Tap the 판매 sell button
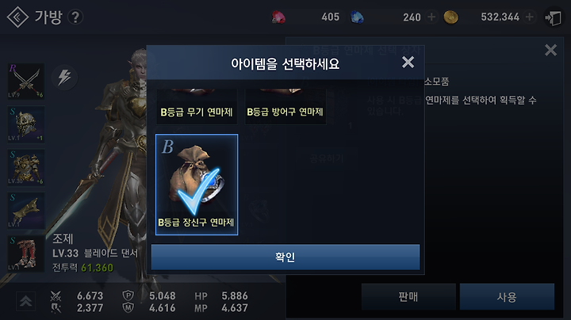The width and height of the screenshot is (571, 320). [408, 297]
